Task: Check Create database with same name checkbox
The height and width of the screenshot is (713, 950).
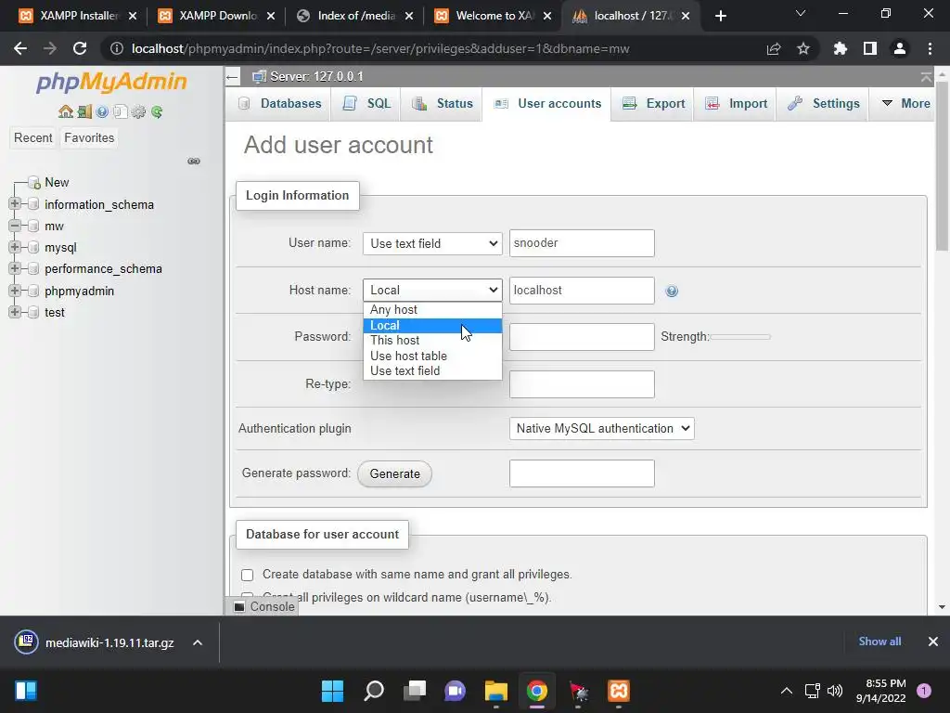Action: tap(247, 575)
